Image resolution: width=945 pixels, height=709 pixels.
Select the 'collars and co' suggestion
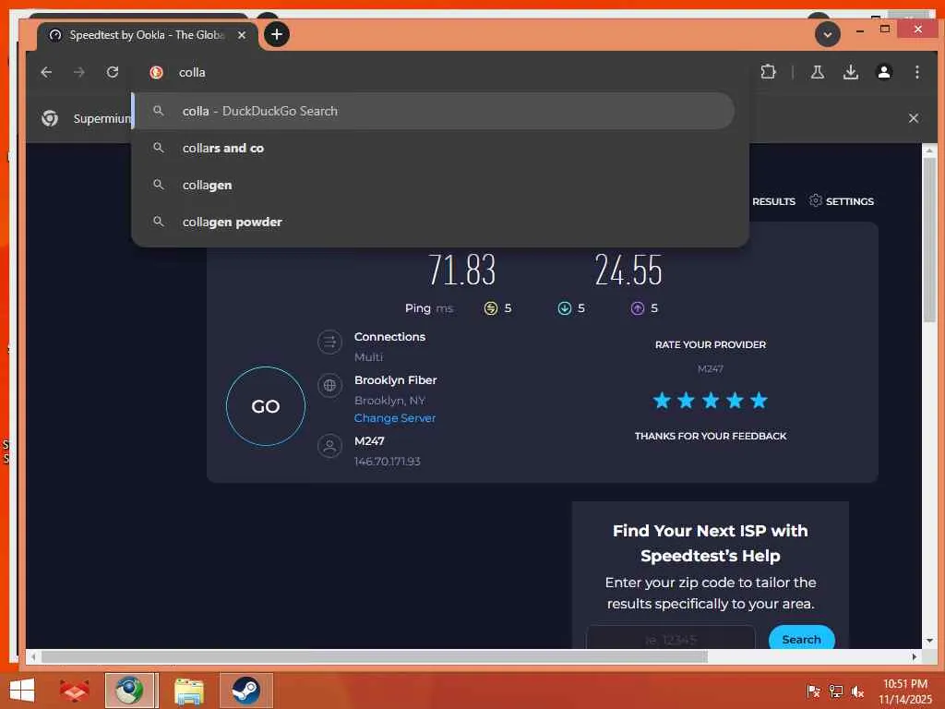coord(434,148)
